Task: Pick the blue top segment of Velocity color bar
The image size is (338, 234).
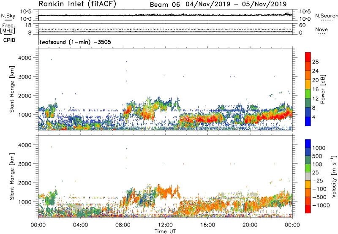Action: pos(308,144)
